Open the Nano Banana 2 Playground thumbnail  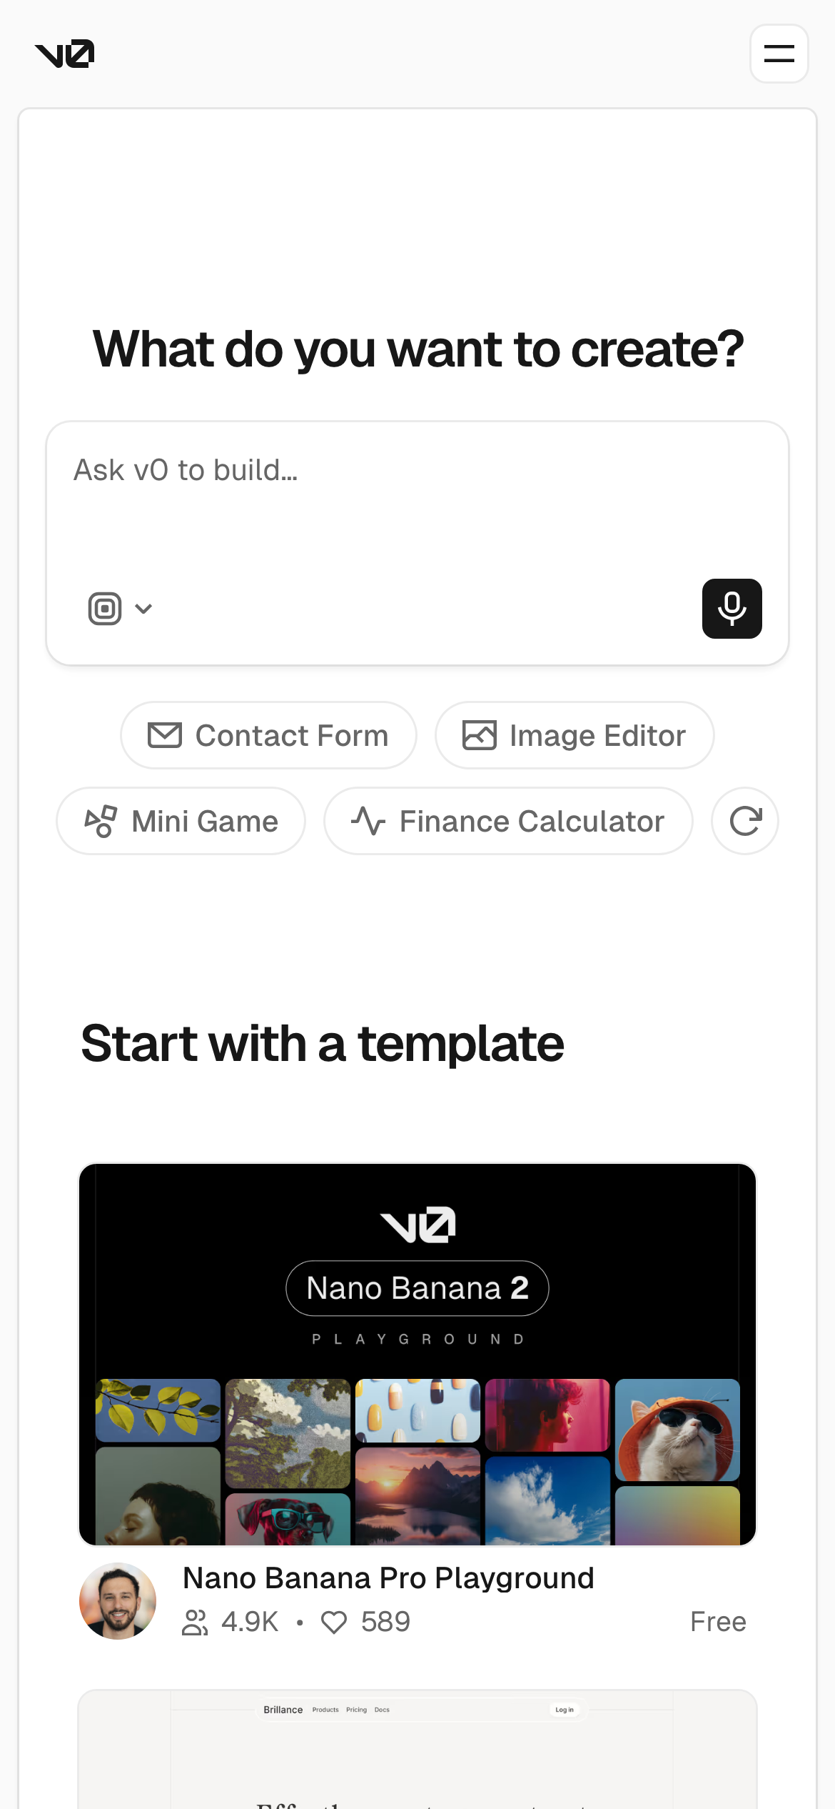(x=417, y=1354)
